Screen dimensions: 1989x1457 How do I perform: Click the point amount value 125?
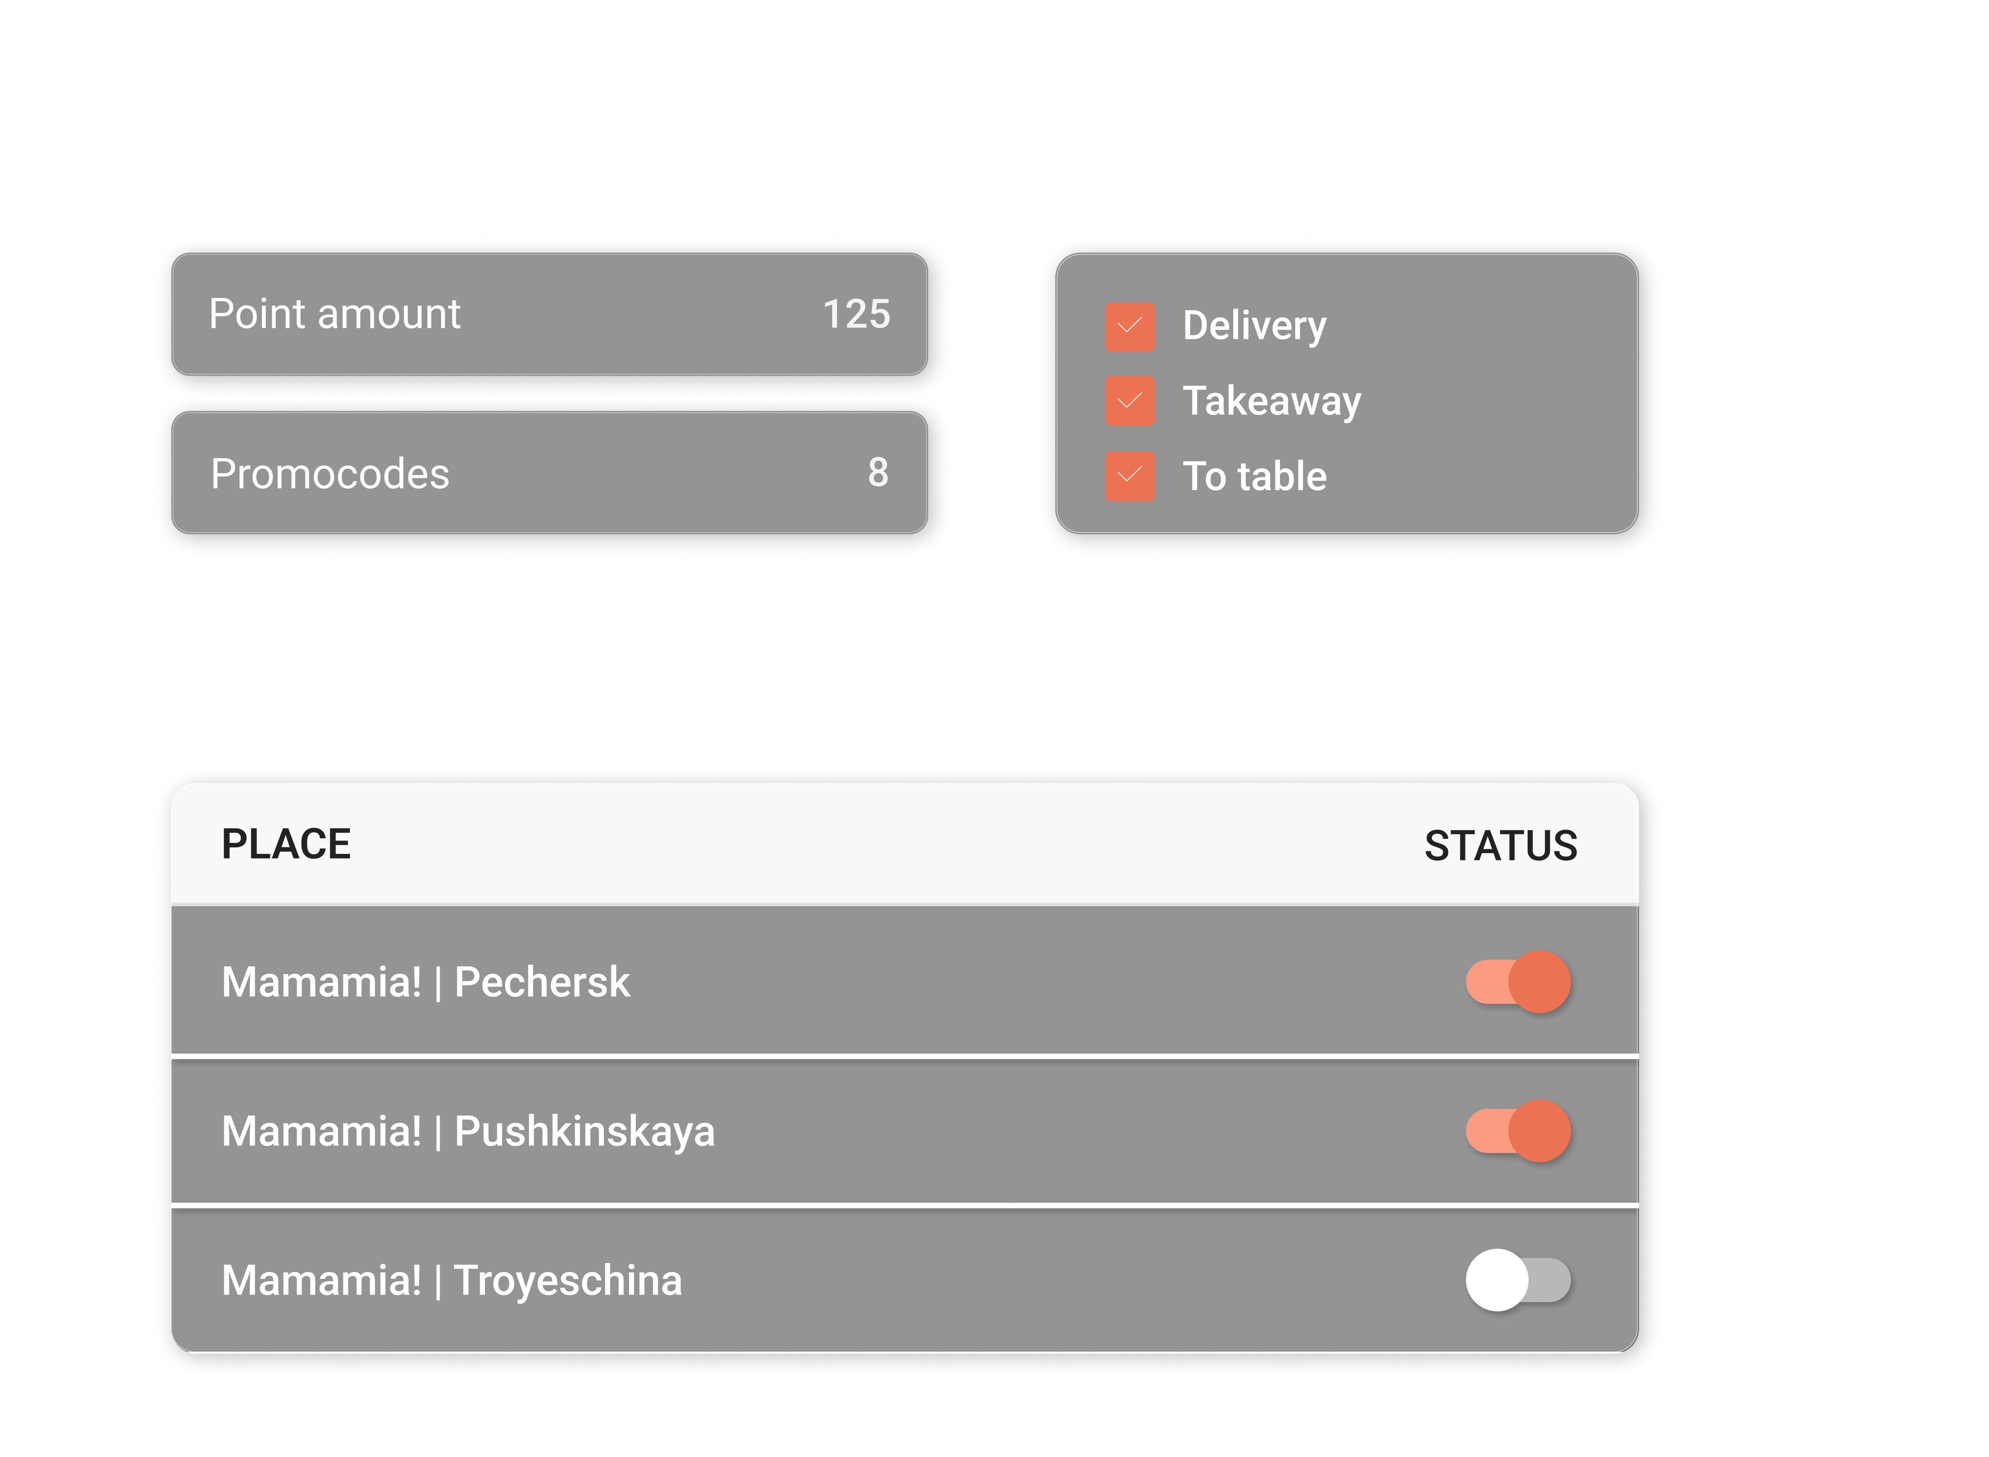[x=855, y=314]
